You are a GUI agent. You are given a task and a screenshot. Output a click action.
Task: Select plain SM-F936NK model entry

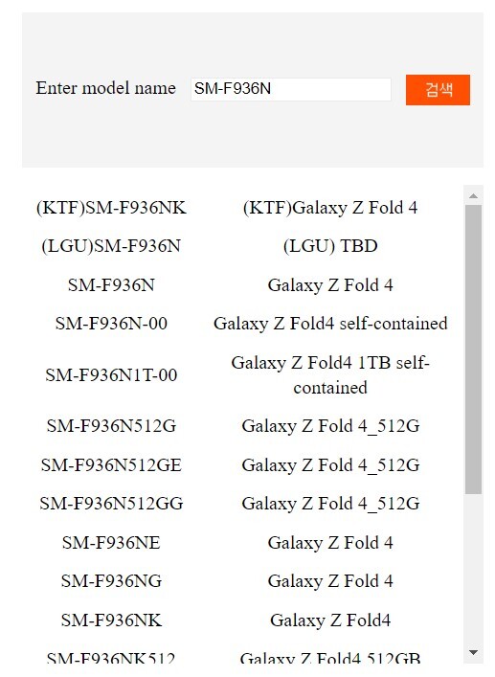click(111, 620)
